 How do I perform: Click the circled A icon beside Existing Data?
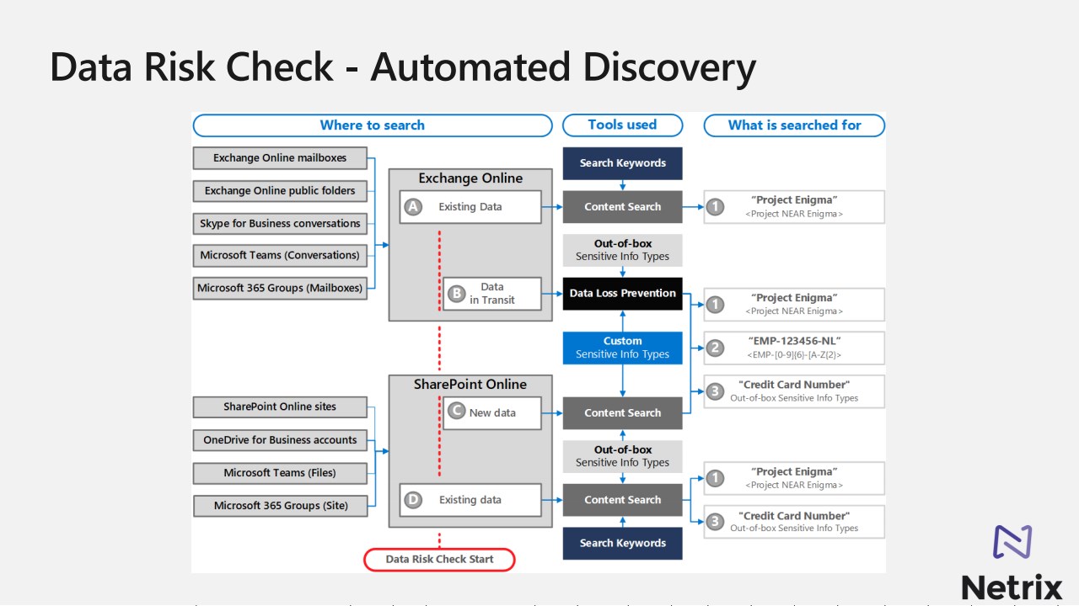coord(412,207)
